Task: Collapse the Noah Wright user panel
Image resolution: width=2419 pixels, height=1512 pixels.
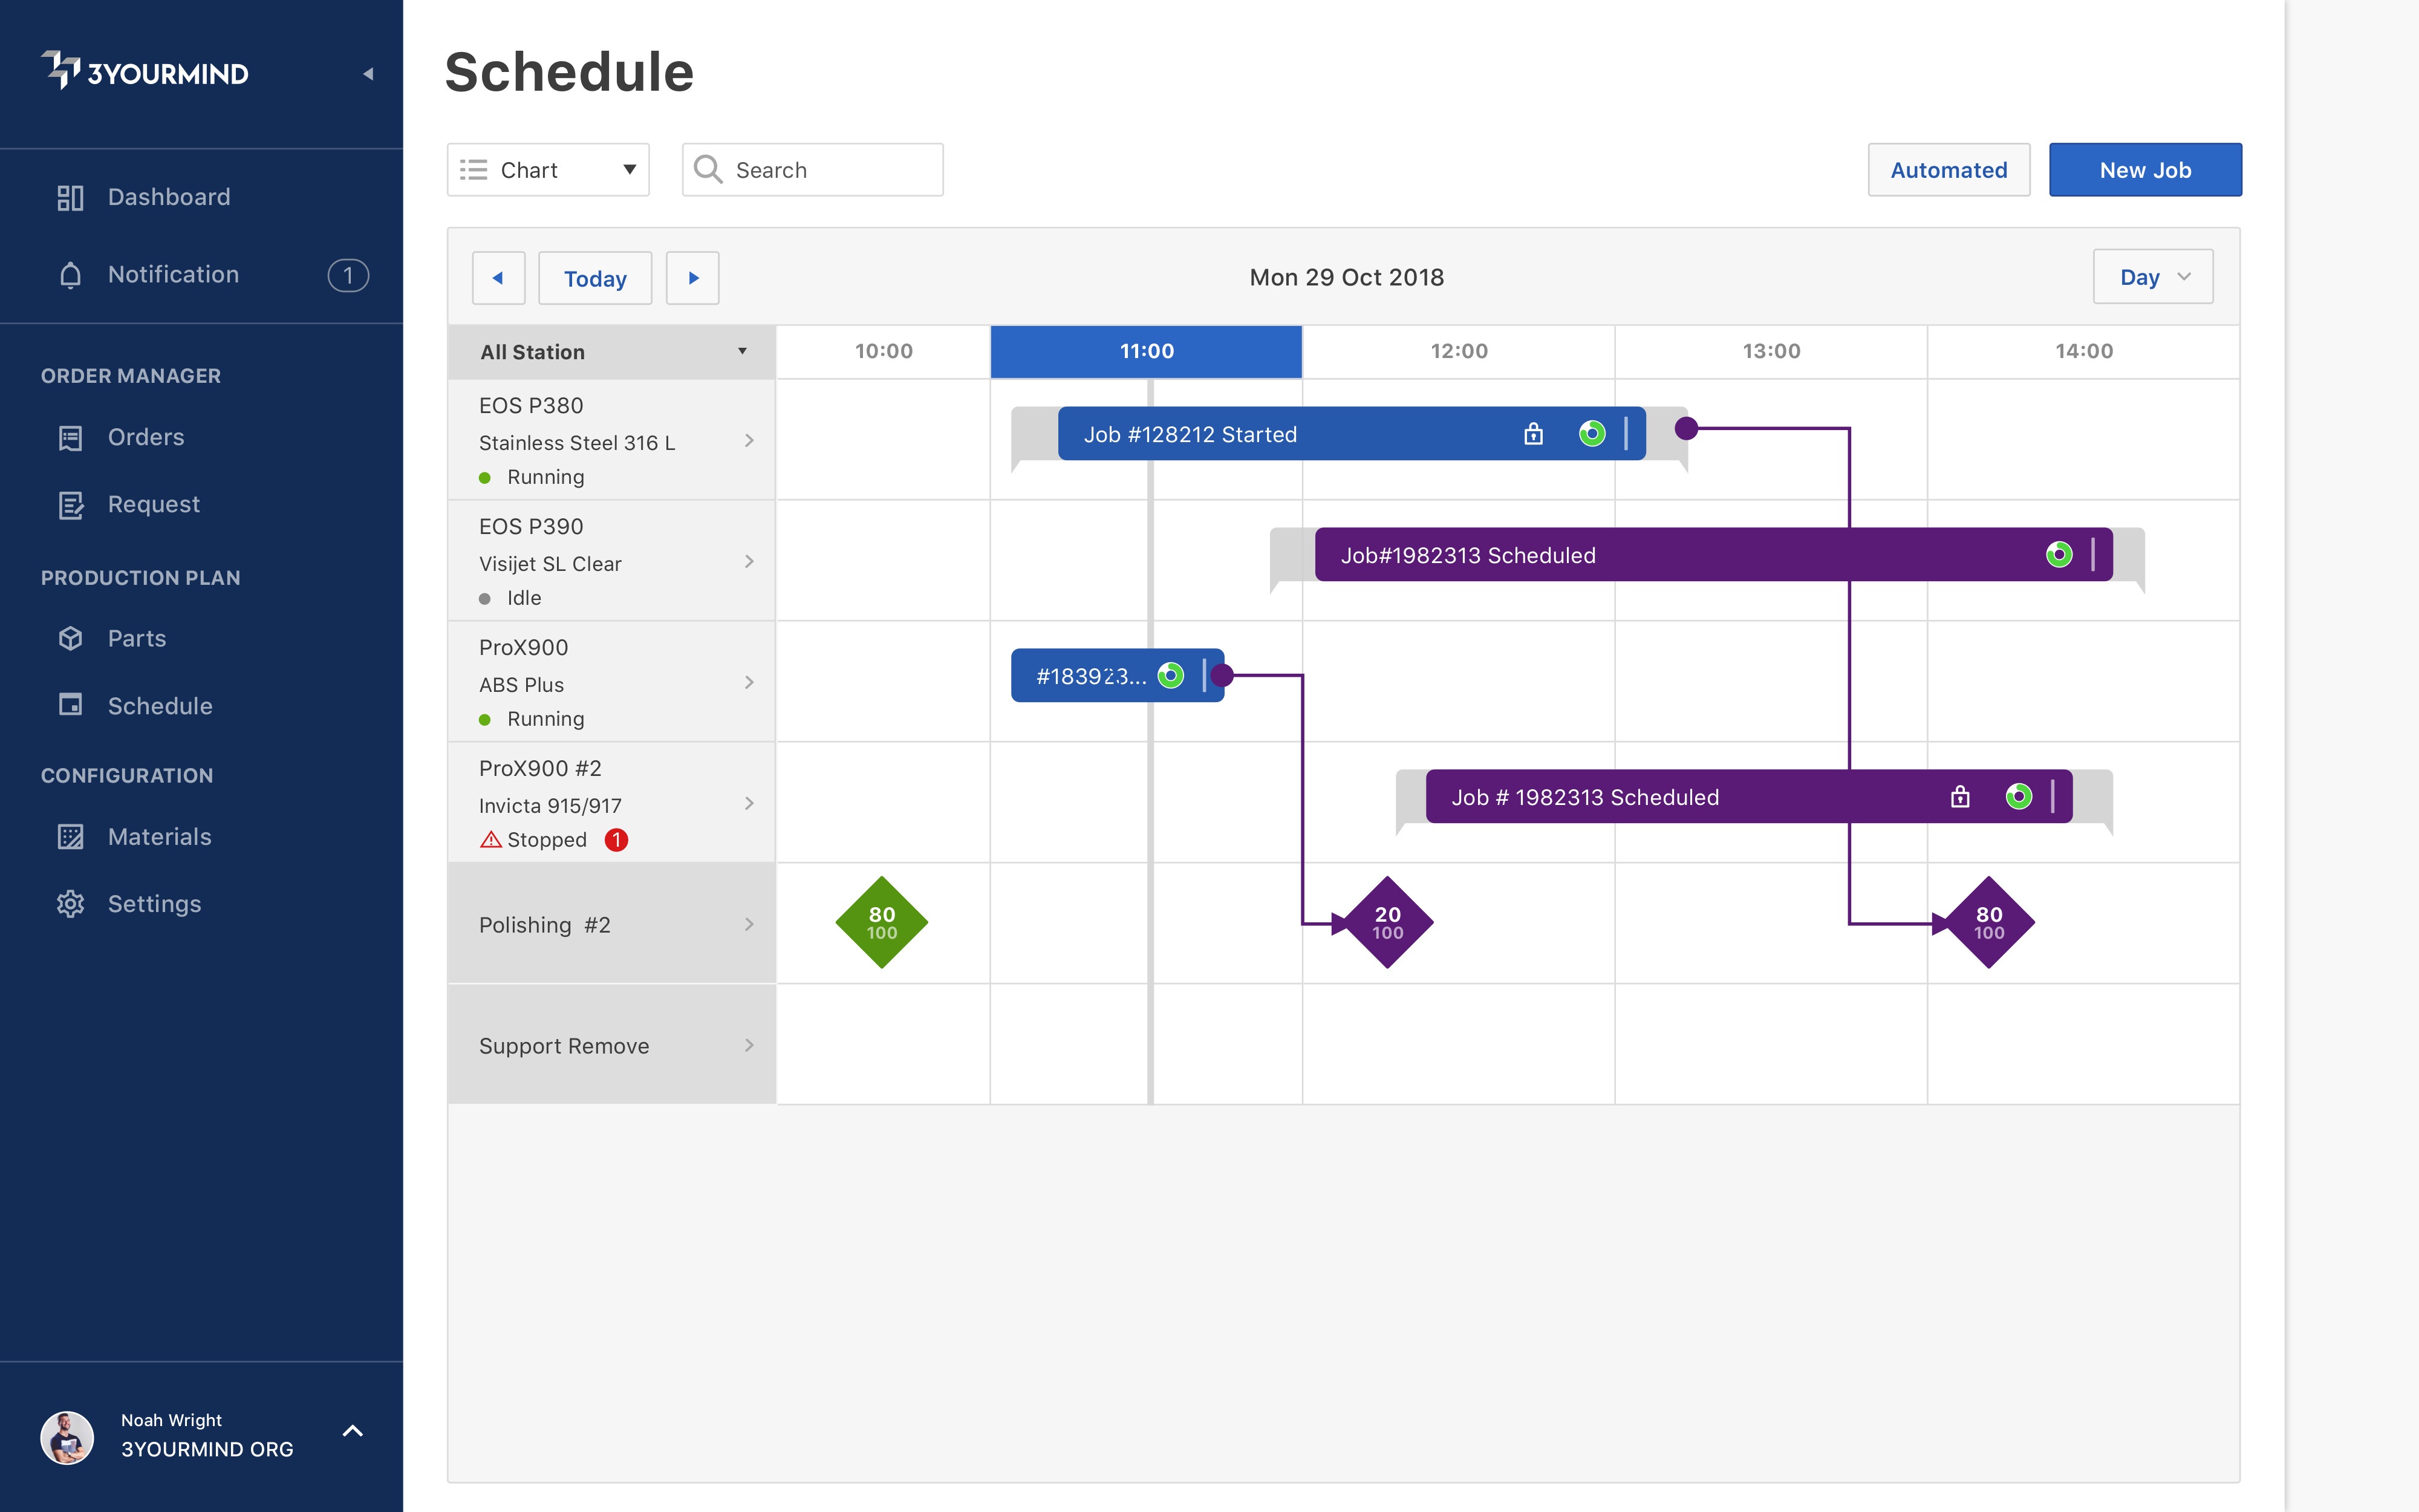Action: (x=352, y=1431)
